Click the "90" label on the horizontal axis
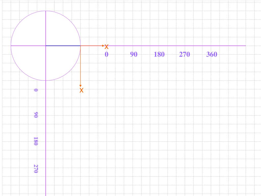 pyautogui.click(x=134, y=54)
